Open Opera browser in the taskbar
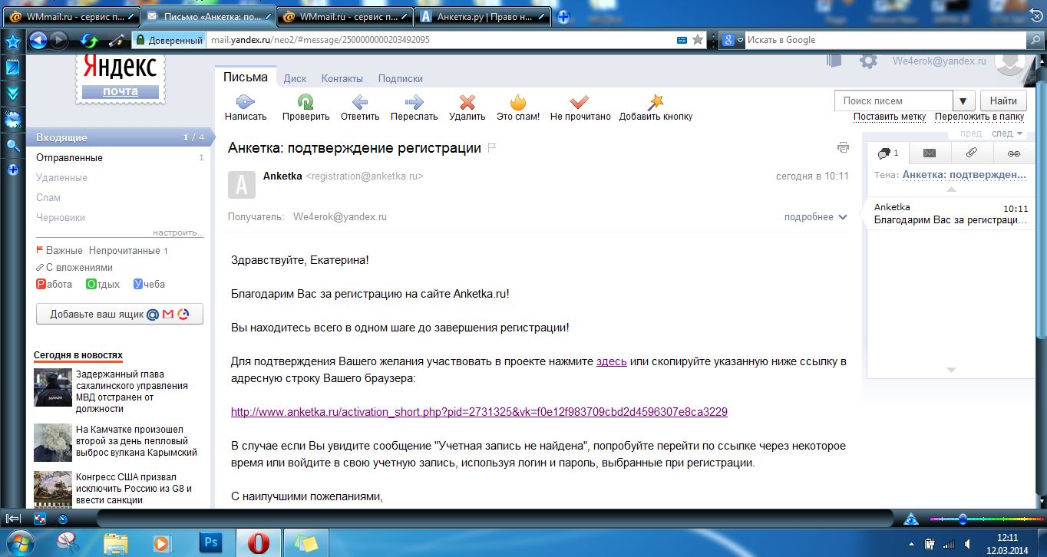This screenshot has height=557, width=1047. [257, 542]
